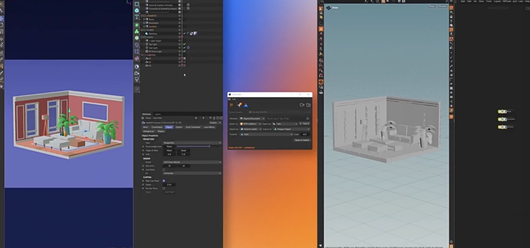Enable the Lock Ratio checkbox
Screen dimensions: 530x248
click(164, 170)
